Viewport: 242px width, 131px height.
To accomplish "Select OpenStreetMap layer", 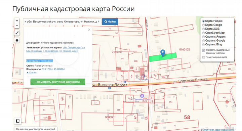I will [x=203, y=33].
